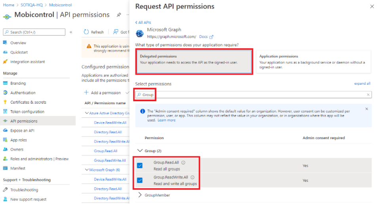Image resolution: width=380 pixels, height=204 pixels.
Task: Collapse the sidebar using double-chevron icon
Action: 71,32
